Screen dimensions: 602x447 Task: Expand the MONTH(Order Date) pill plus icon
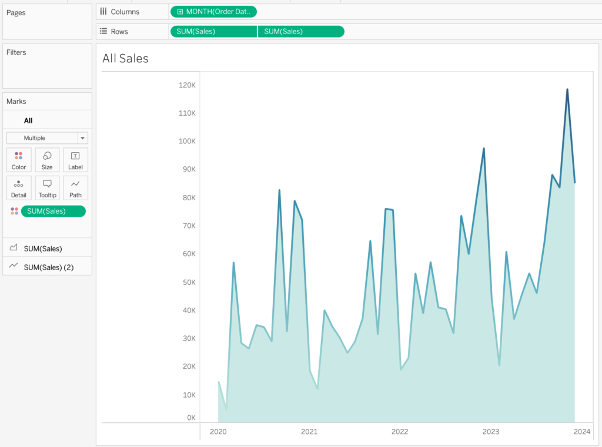pyautogui.click(x=179, y=12)
